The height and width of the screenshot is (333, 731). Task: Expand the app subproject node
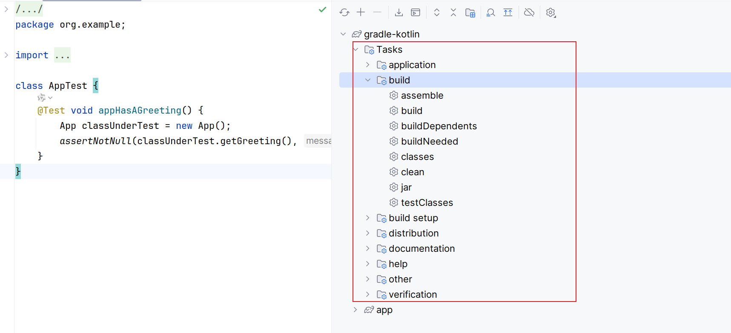tap(355, 310)
